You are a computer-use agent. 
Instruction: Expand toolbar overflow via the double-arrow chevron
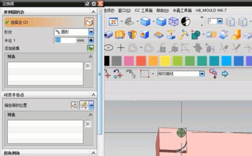tap(202, 17)
